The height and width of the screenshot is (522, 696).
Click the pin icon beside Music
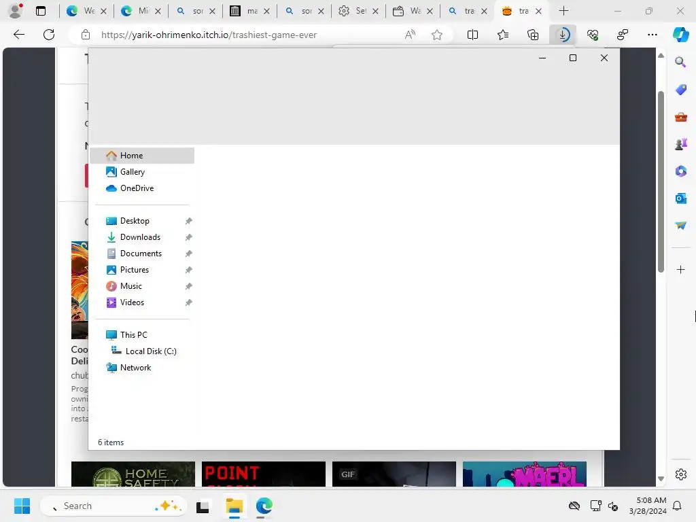[x=189, y=286]
